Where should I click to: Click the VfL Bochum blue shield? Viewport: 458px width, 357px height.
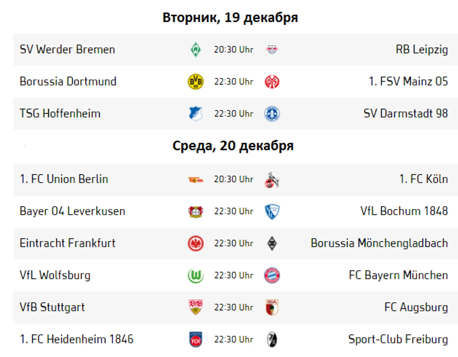click(x=272, y=212)
